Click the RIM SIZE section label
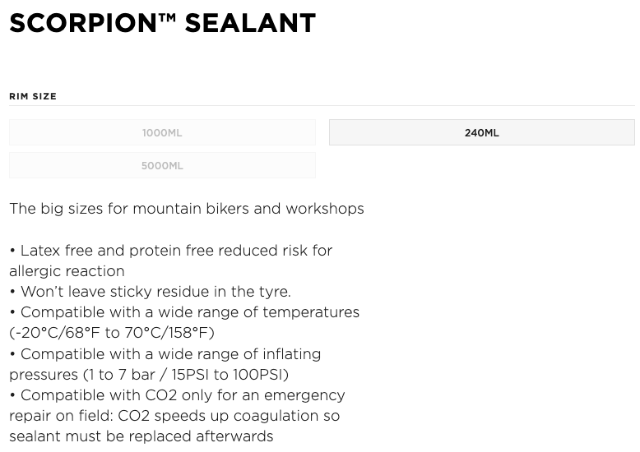Screen dimensions: 640x452 33,96
